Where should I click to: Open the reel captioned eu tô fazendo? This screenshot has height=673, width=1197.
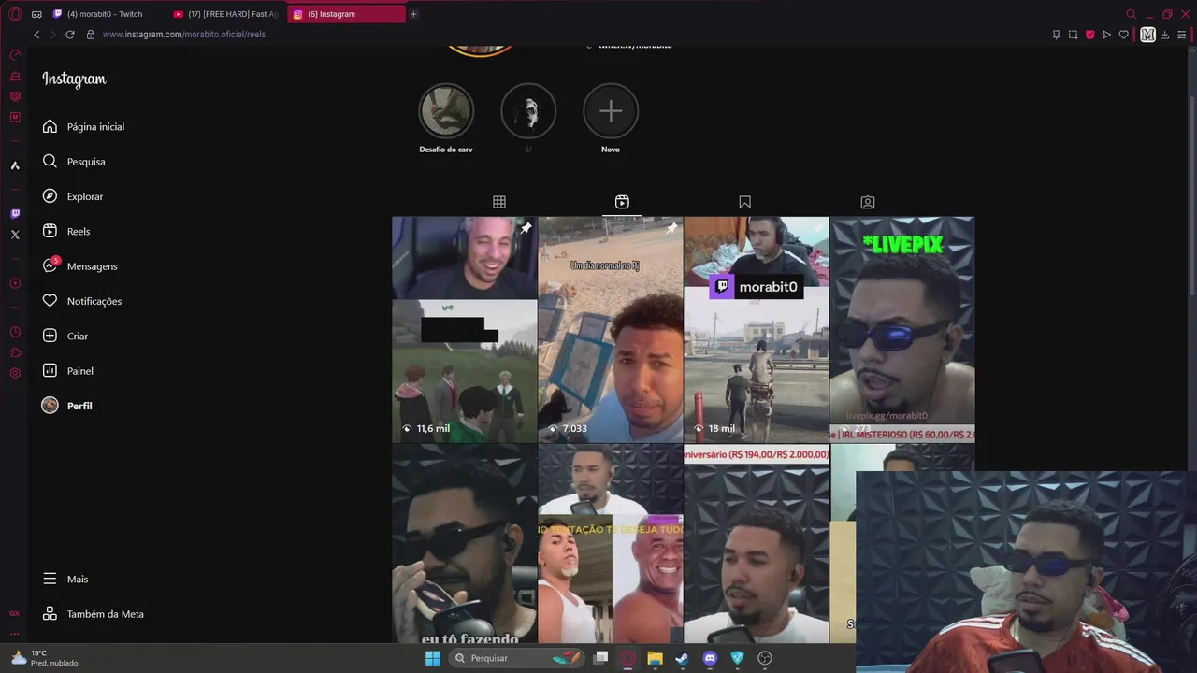tap(465, 543)
